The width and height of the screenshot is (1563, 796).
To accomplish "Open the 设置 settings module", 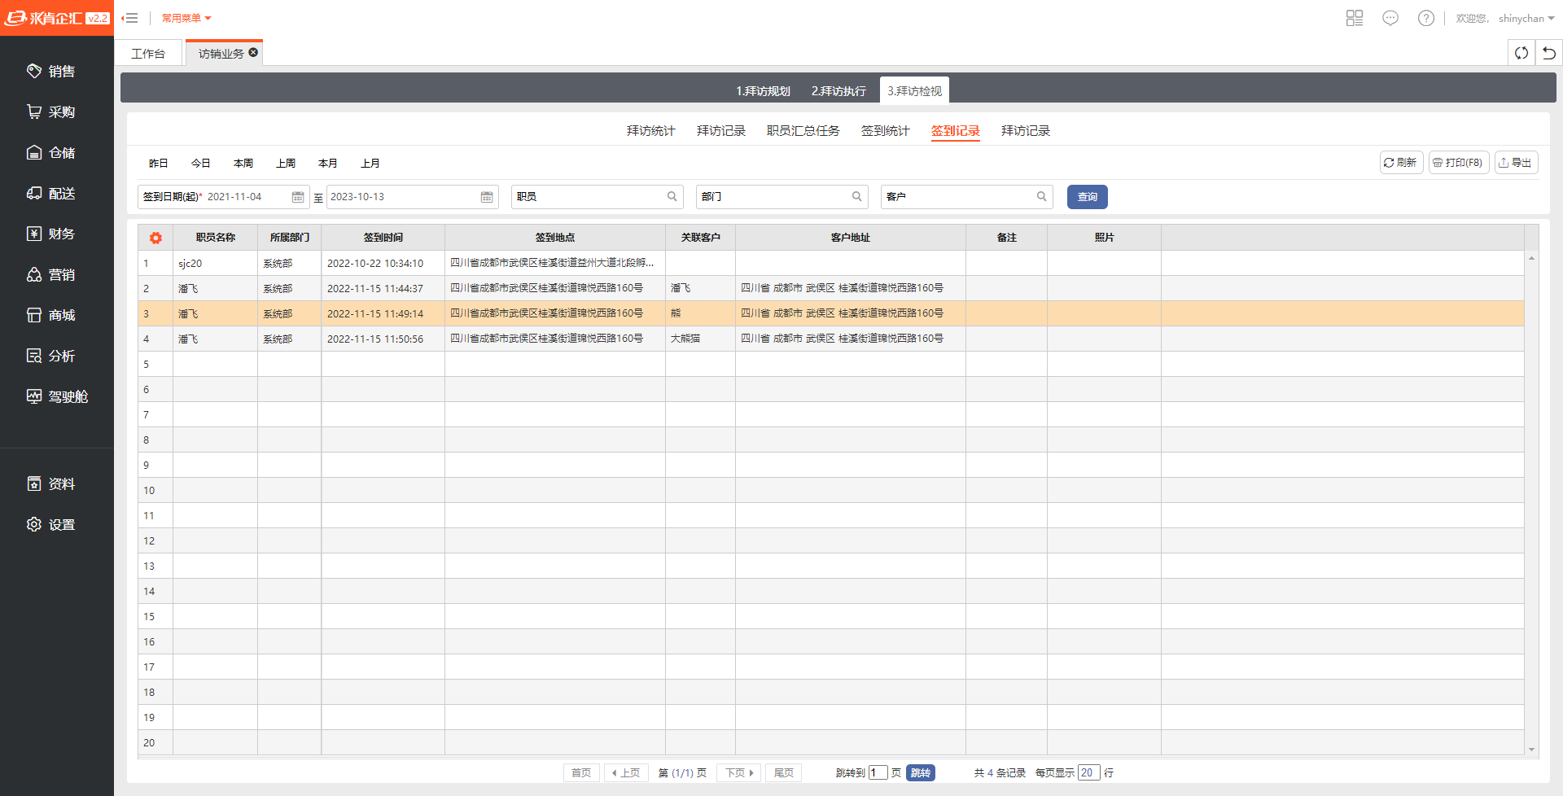I will (50, 525).
